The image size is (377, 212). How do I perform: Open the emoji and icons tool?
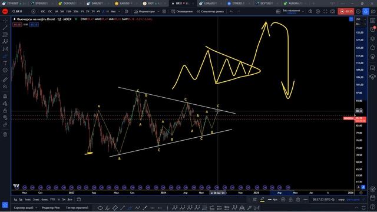[x=5, y=70]
